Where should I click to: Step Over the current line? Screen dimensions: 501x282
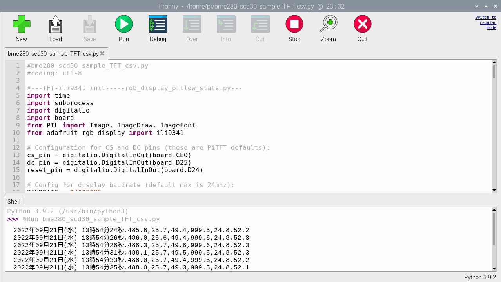192,24
